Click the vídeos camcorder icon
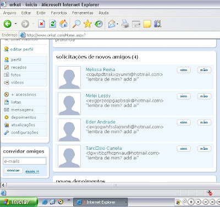Screen dimensions: 220x207 pos(7,83)
